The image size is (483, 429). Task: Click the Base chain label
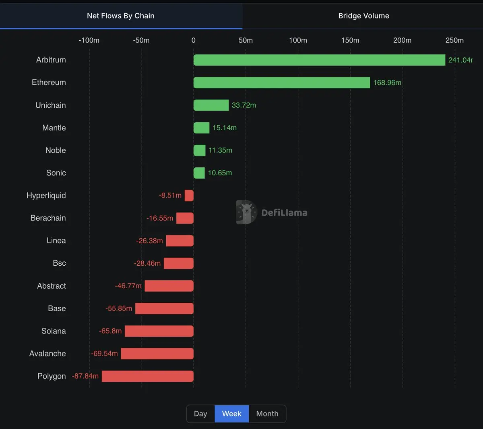click(57, 308)
